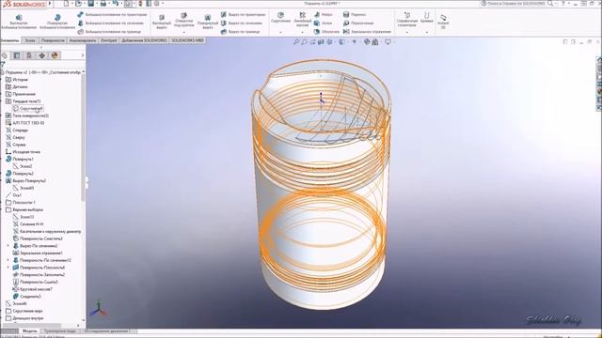
Task: Select the Boundary Cut tool
Action: point(241,32)
